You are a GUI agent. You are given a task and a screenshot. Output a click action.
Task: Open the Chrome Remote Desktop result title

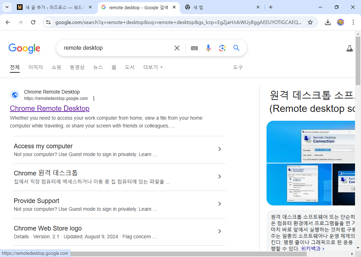click(49, 108)
